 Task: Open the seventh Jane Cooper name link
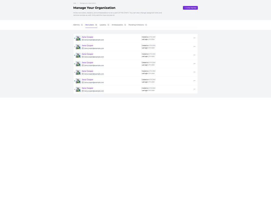click(88, 88)
